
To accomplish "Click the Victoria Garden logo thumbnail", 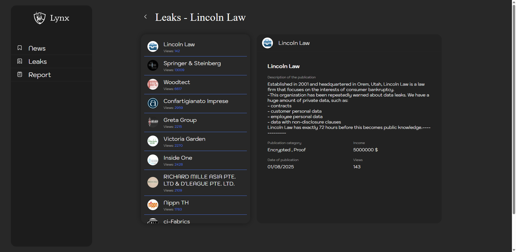I will pyautogui.click(x=153, y=141).
